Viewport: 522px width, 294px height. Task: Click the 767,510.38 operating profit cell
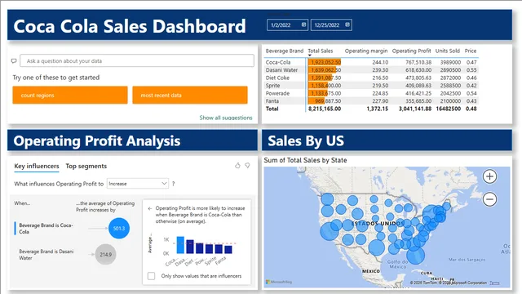tap(418, 62)
